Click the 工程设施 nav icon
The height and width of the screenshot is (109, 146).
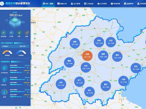pos(85,4)
